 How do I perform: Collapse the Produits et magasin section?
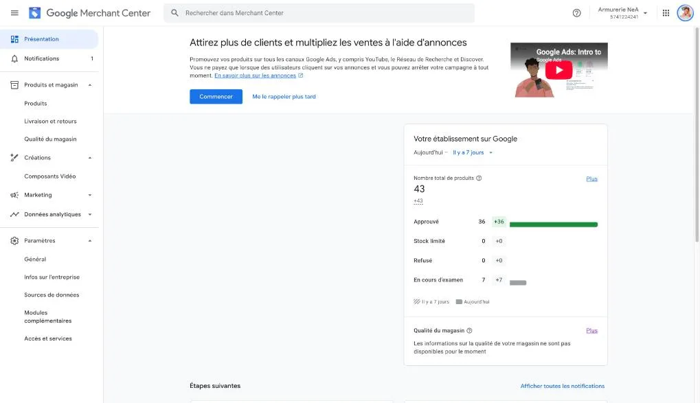click(90, 85)
